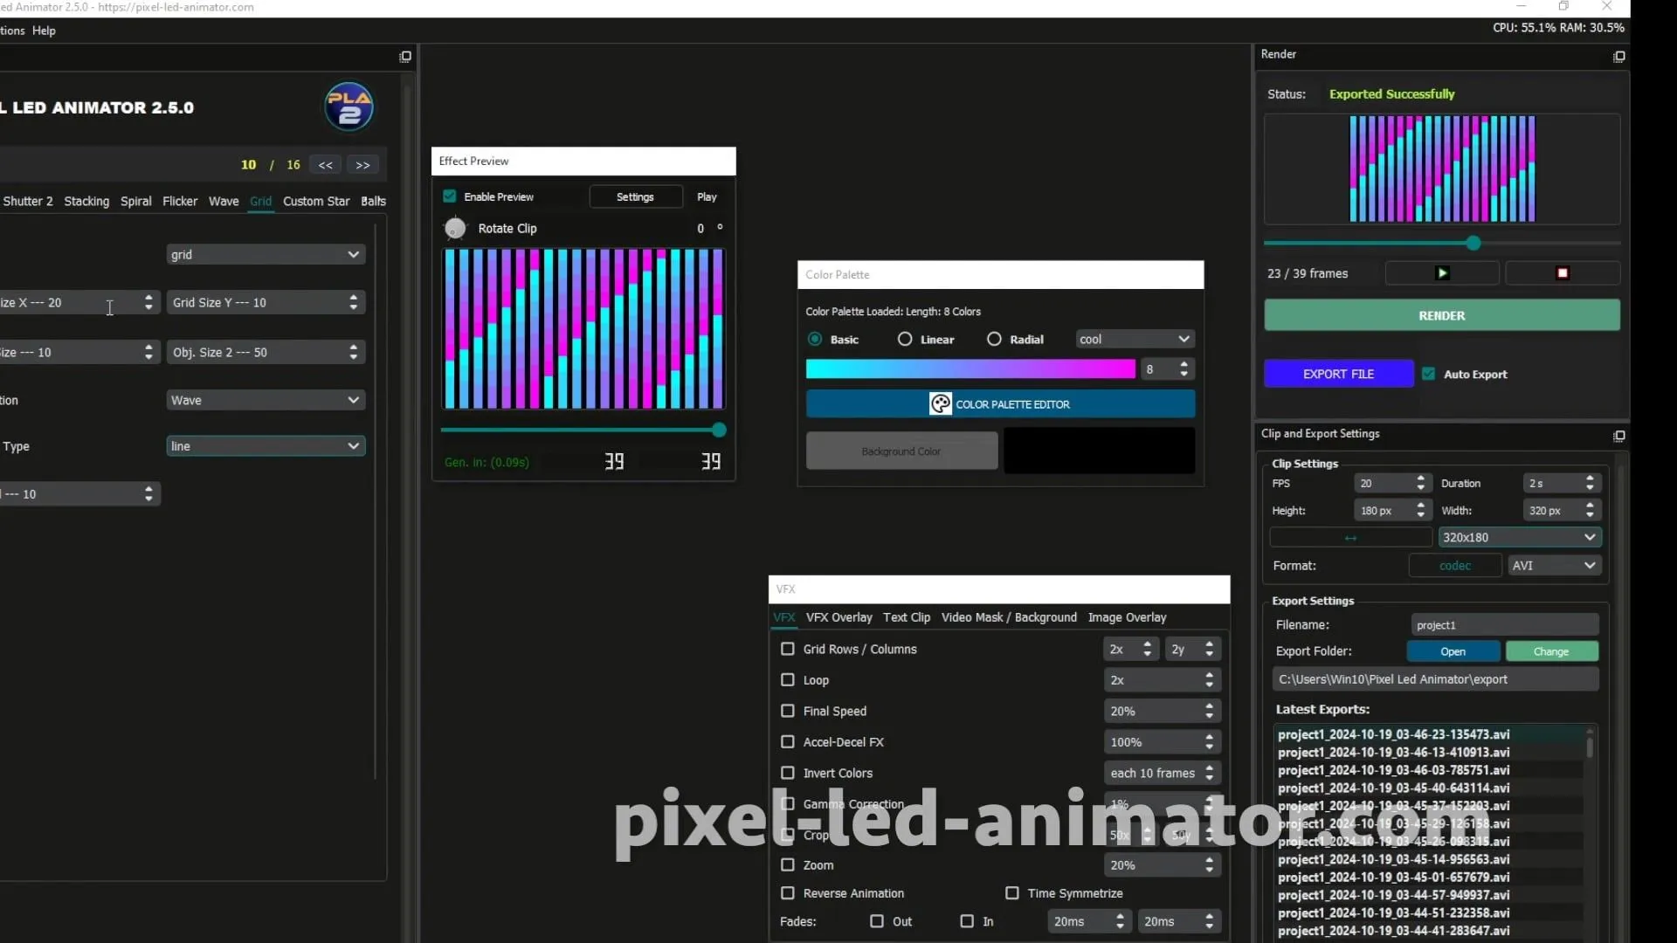1677x943 pixels.
Task: Adjust the FPS value stepper
Action: pos(1421,483)
